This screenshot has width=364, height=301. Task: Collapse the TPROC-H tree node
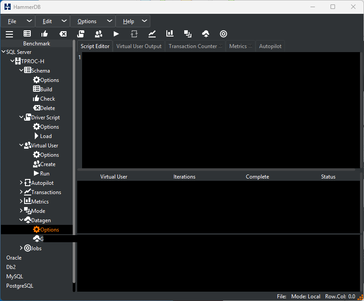[12, 61]
